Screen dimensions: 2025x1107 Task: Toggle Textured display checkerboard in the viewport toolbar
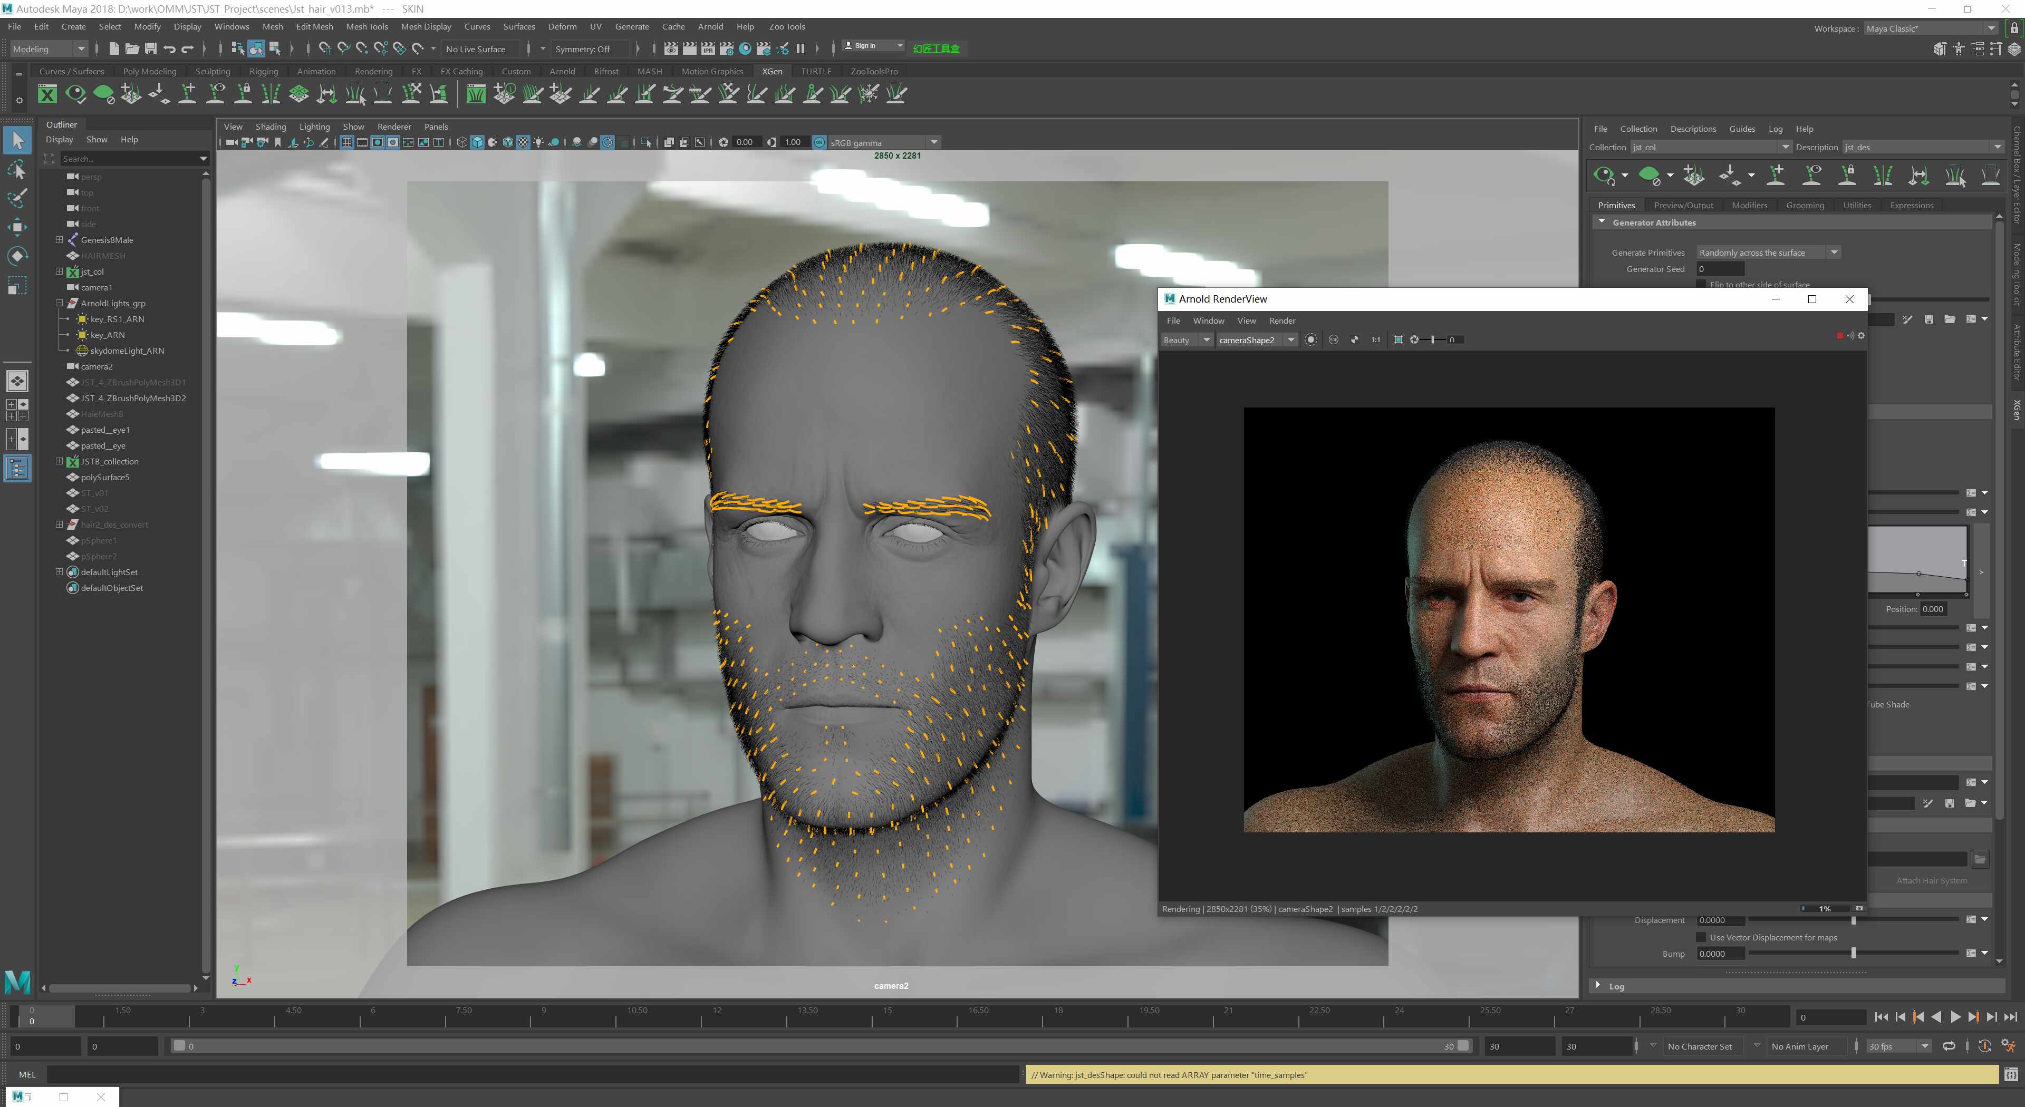[x=523, y=142]
